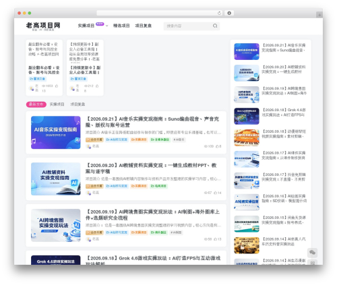Screen dimensions: 337x285
Task: Open sidebar thumbnail for 2026.09.18 Grok 4.6 post
Action: pyautogui.click(x=247, y=117)
